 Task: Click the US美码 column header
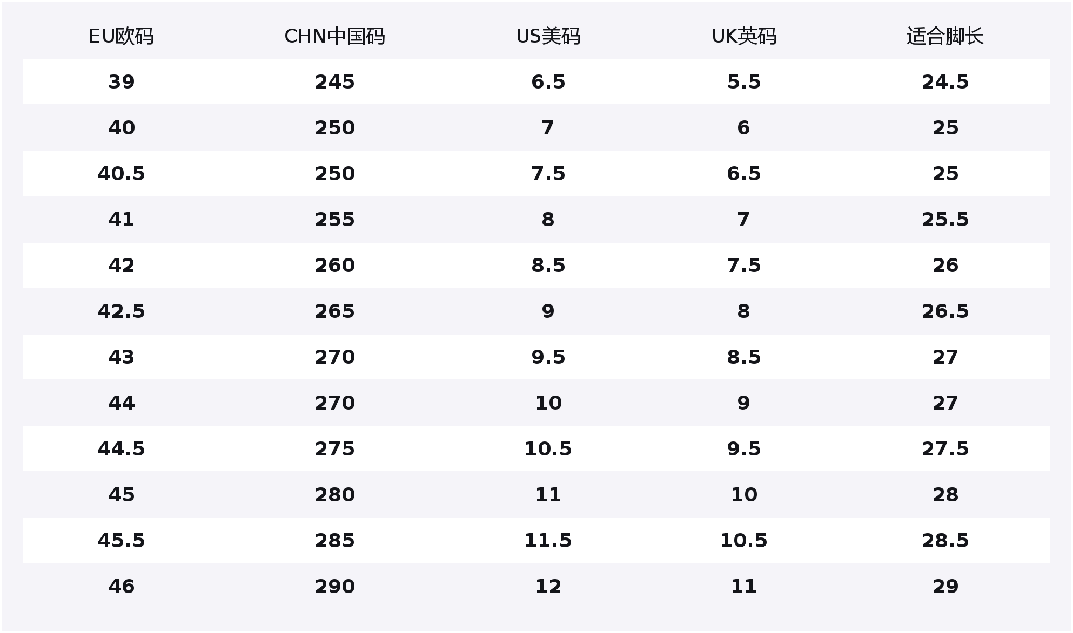[x=548, y=36]
